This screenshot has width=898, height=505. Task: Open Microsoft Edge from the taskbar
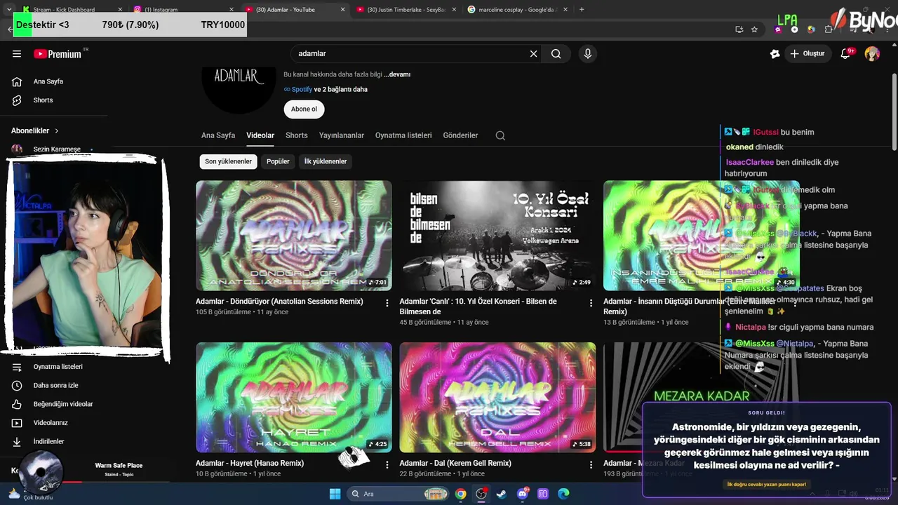point(563,494)
